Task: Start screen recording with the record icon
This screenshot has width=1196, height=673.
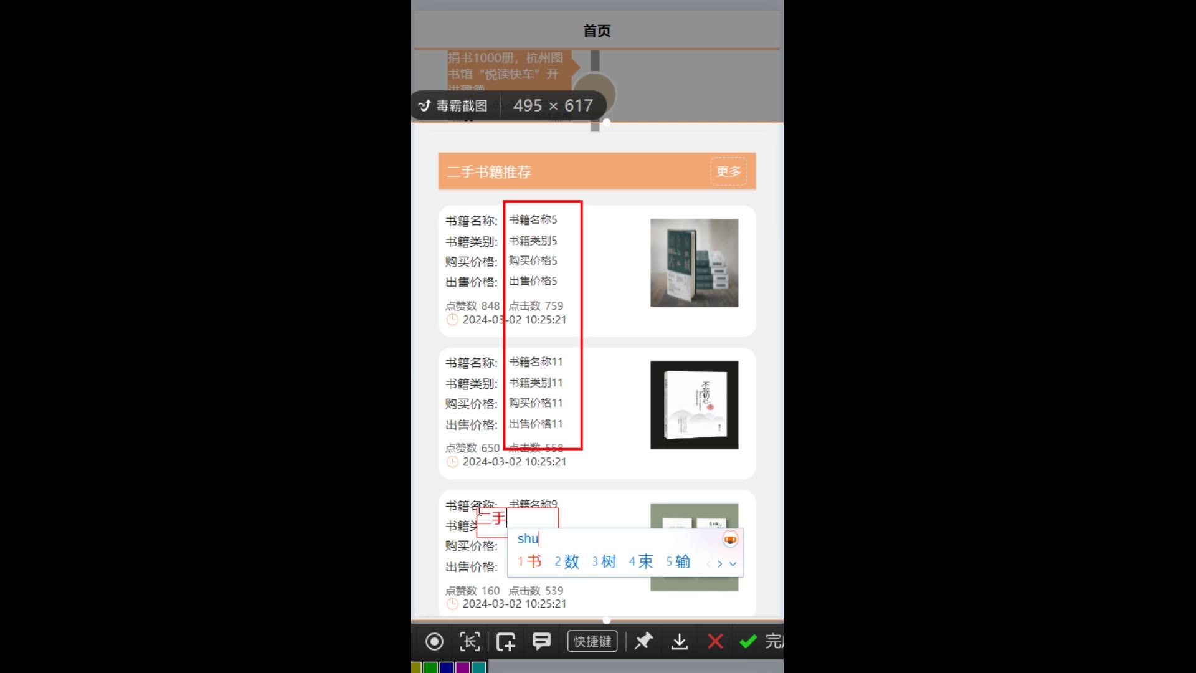Action: (434, 641)
